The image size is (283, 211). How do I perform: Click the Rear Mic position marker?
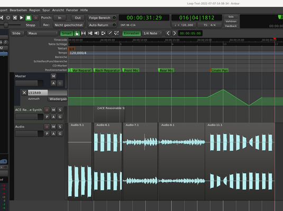coord(166,70)
